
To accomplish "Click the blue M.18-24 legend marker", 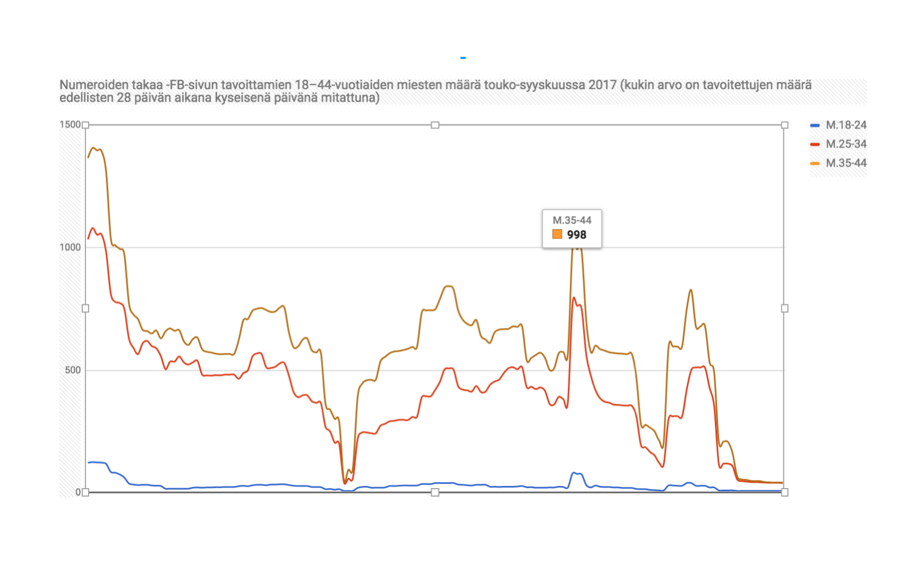I will pos(815,126).
